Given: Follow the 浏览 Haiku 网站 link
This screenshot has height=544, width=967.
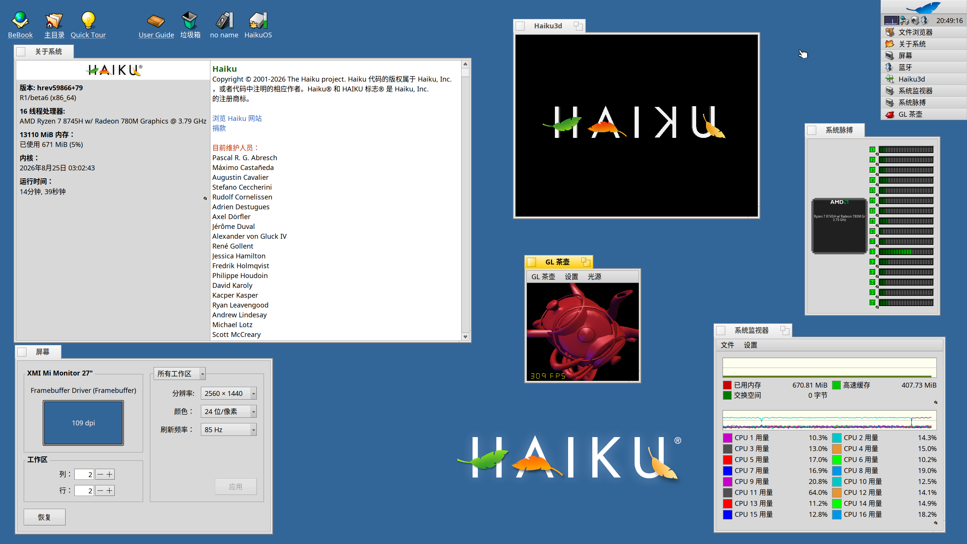Looking at the screenshot, I should (x=237, y=118).
